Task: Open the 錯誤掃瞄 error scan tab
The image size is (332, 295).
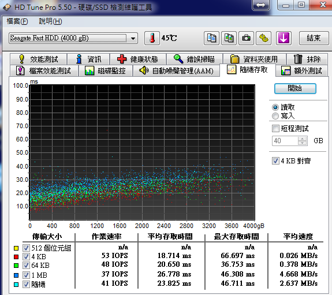Action: (x=195, y=59)
